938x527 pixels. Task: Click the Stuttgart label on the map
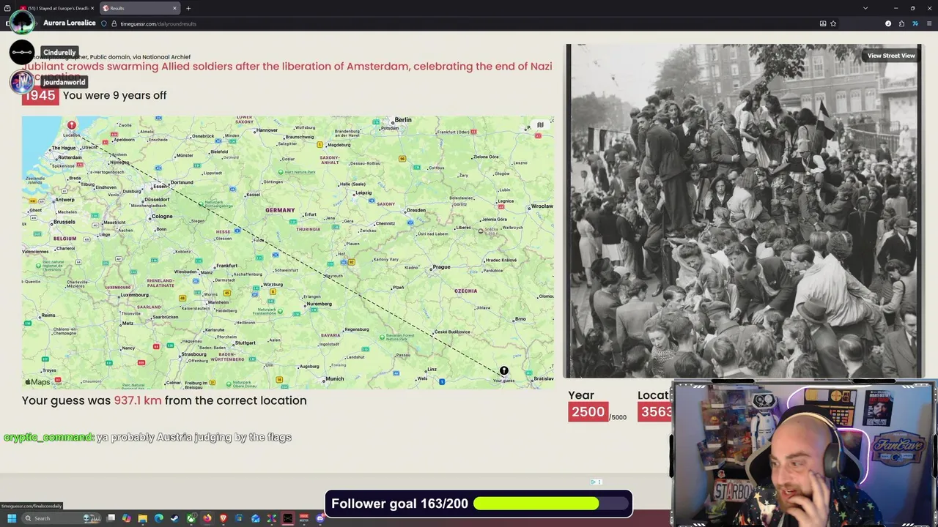pos(245,343)
